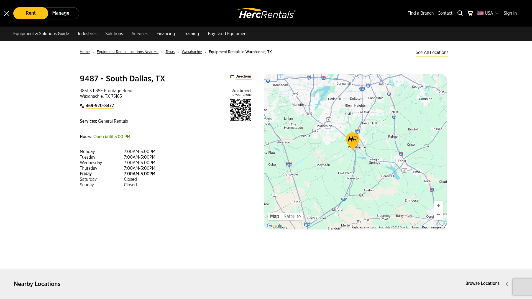
Task: Call phone number 469-920-8477
Action: coord(99,106)
